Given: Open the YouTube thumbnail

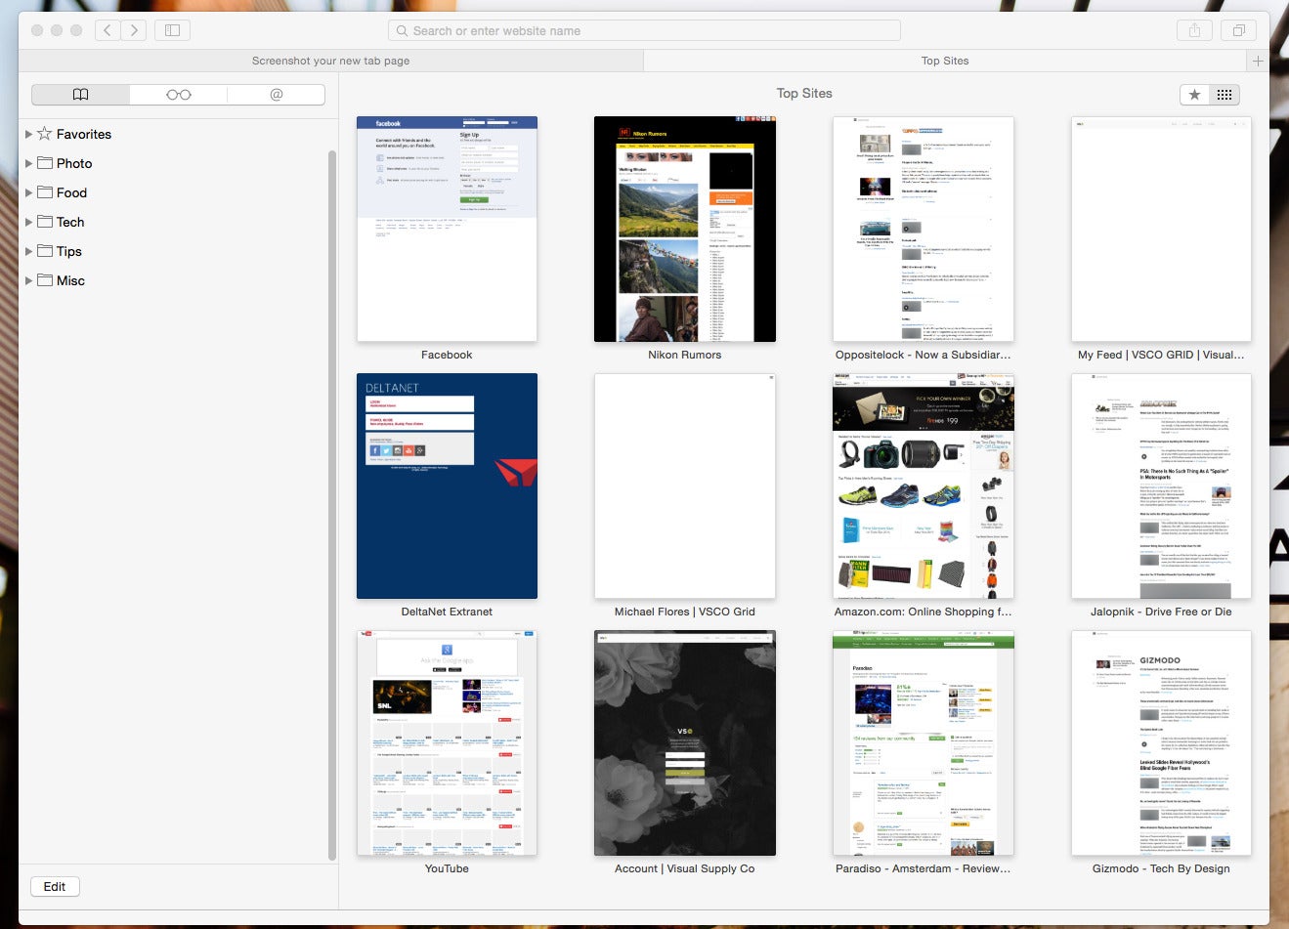Looking at the screenshot, I should pyautogui.click(x=447, y=743).
